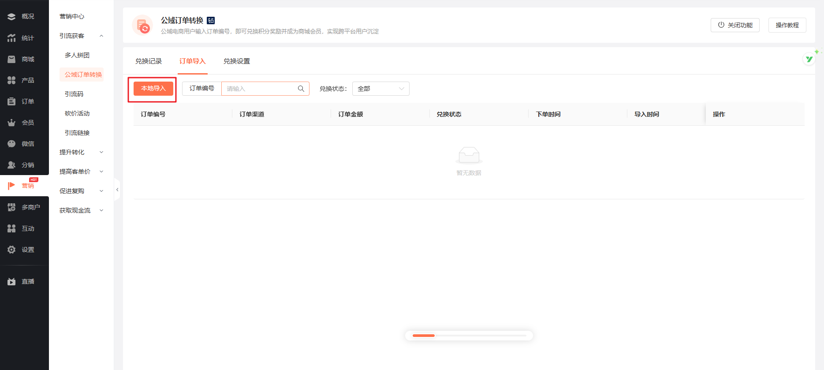Collapse the secondary menu panel arrow
Viewport: 824px width, 370px height.
(117, 190)
